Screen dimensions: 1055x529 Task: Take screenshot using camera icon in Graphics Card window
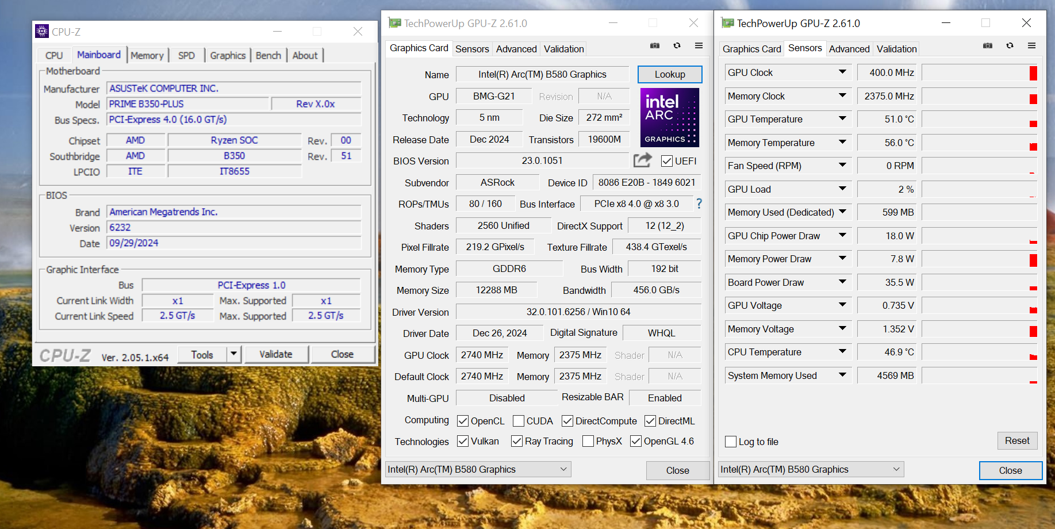(x=655, y=45)
